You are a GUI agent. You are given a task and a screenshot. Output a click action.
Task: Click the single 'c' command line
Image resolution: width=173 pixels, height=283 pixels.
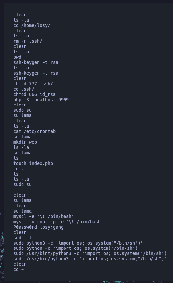15,190
